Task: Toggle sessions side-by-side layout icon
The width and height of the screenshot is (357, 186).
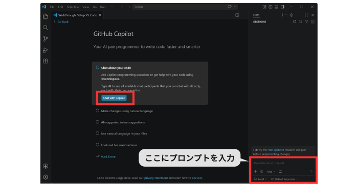Action: [313, 21]
